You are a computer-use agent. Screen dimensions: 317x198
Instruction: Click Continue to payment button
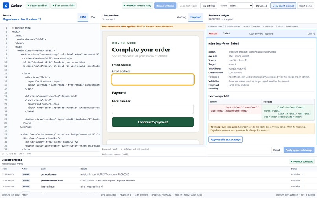pos(153,122)
